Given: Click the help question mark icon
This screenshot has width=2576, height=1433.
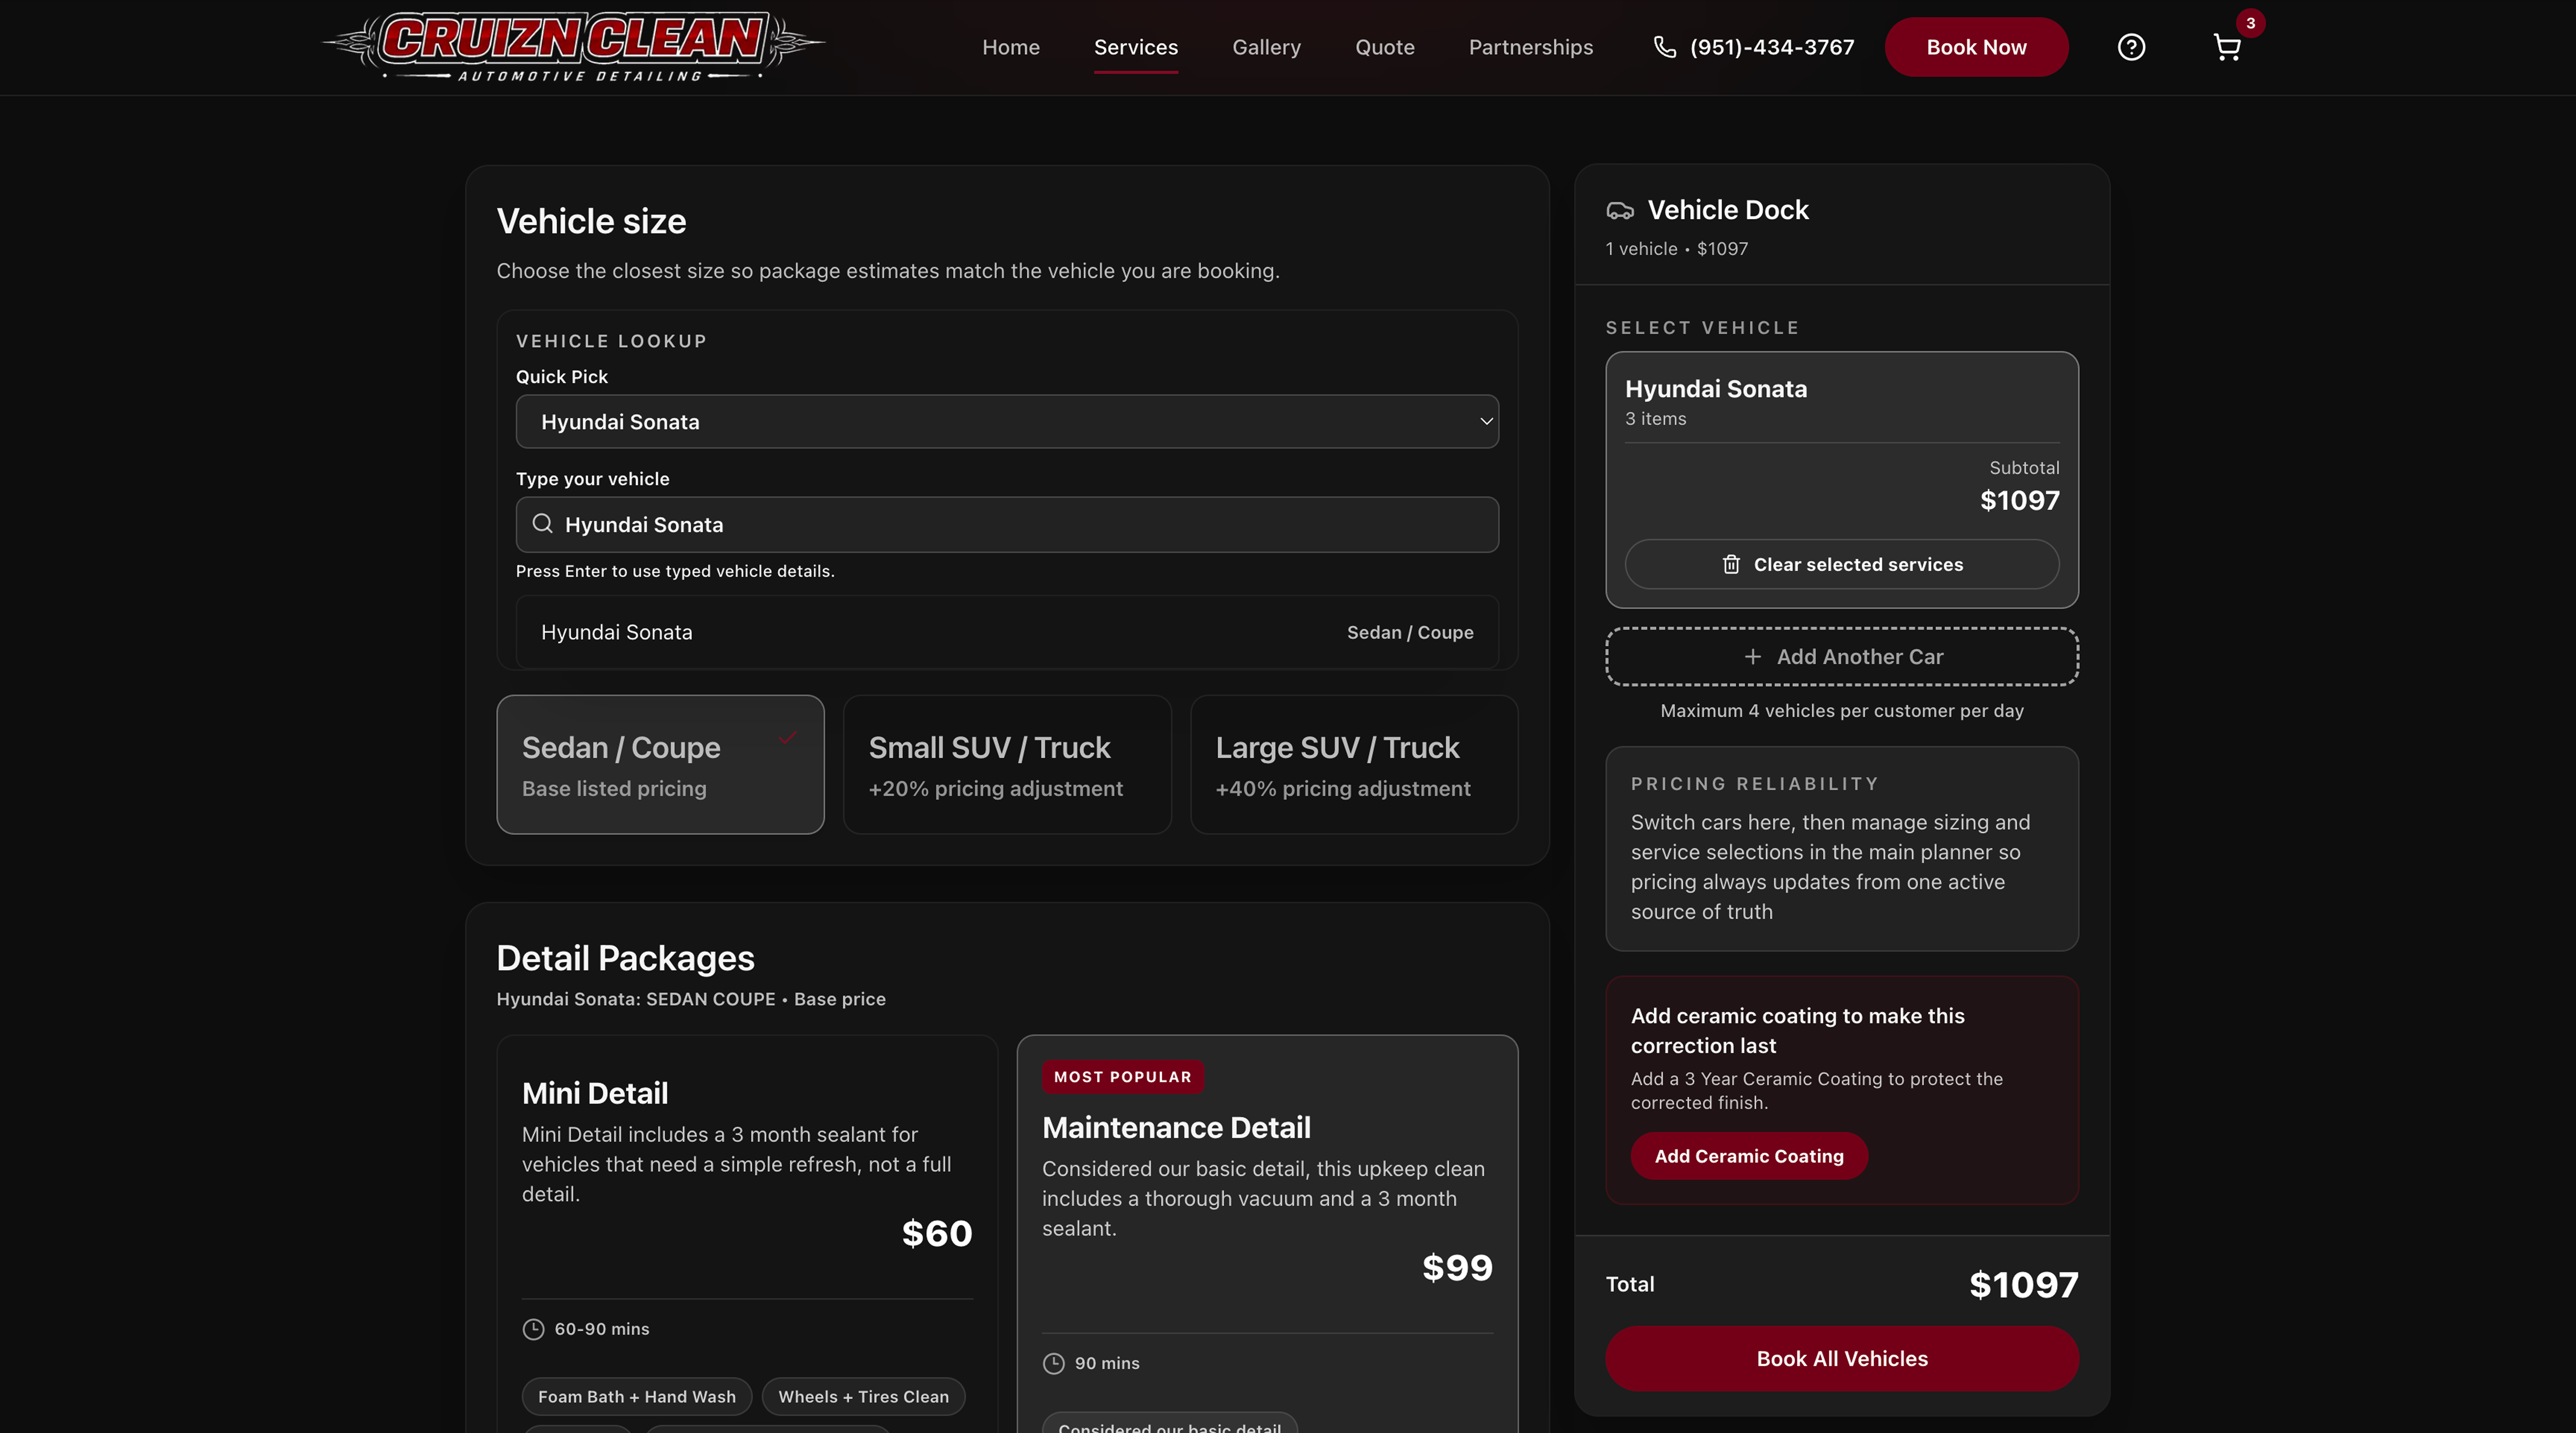Looking at the screenshot, I should point(2131,47).
